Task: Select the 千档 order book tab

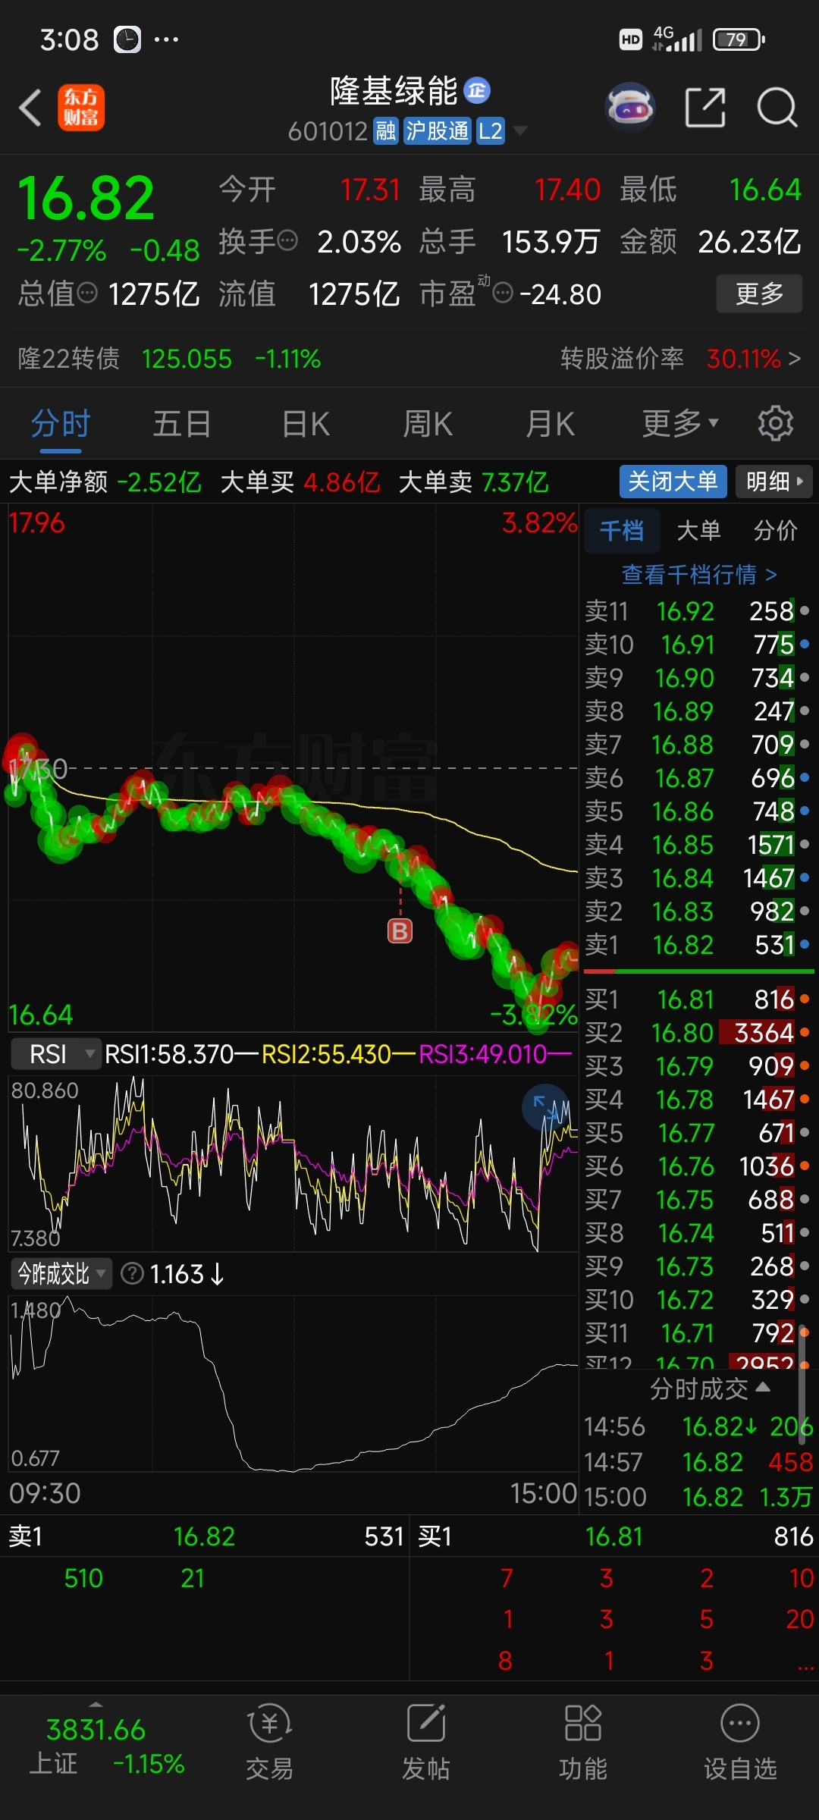Action: (x=621, y=530)
